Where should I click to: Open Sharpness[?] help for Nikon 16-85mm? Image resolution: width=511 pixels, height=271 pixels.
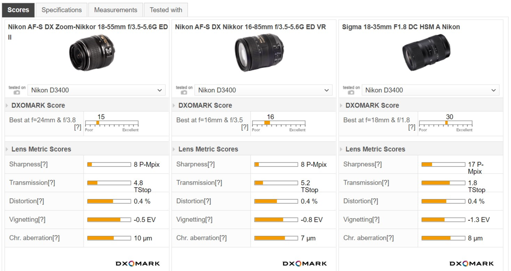[x=211, y=164]
